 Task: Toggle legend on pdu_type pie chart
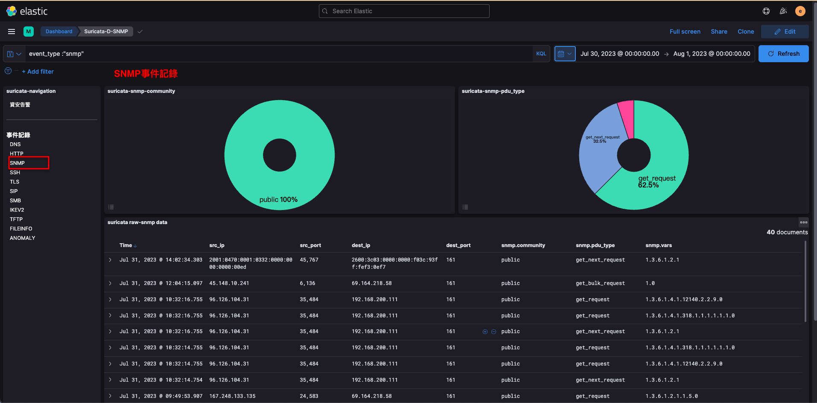(465, 207)
